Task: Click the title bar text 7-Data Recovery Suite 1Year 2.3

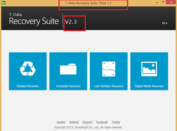Action: pos(88,3)
